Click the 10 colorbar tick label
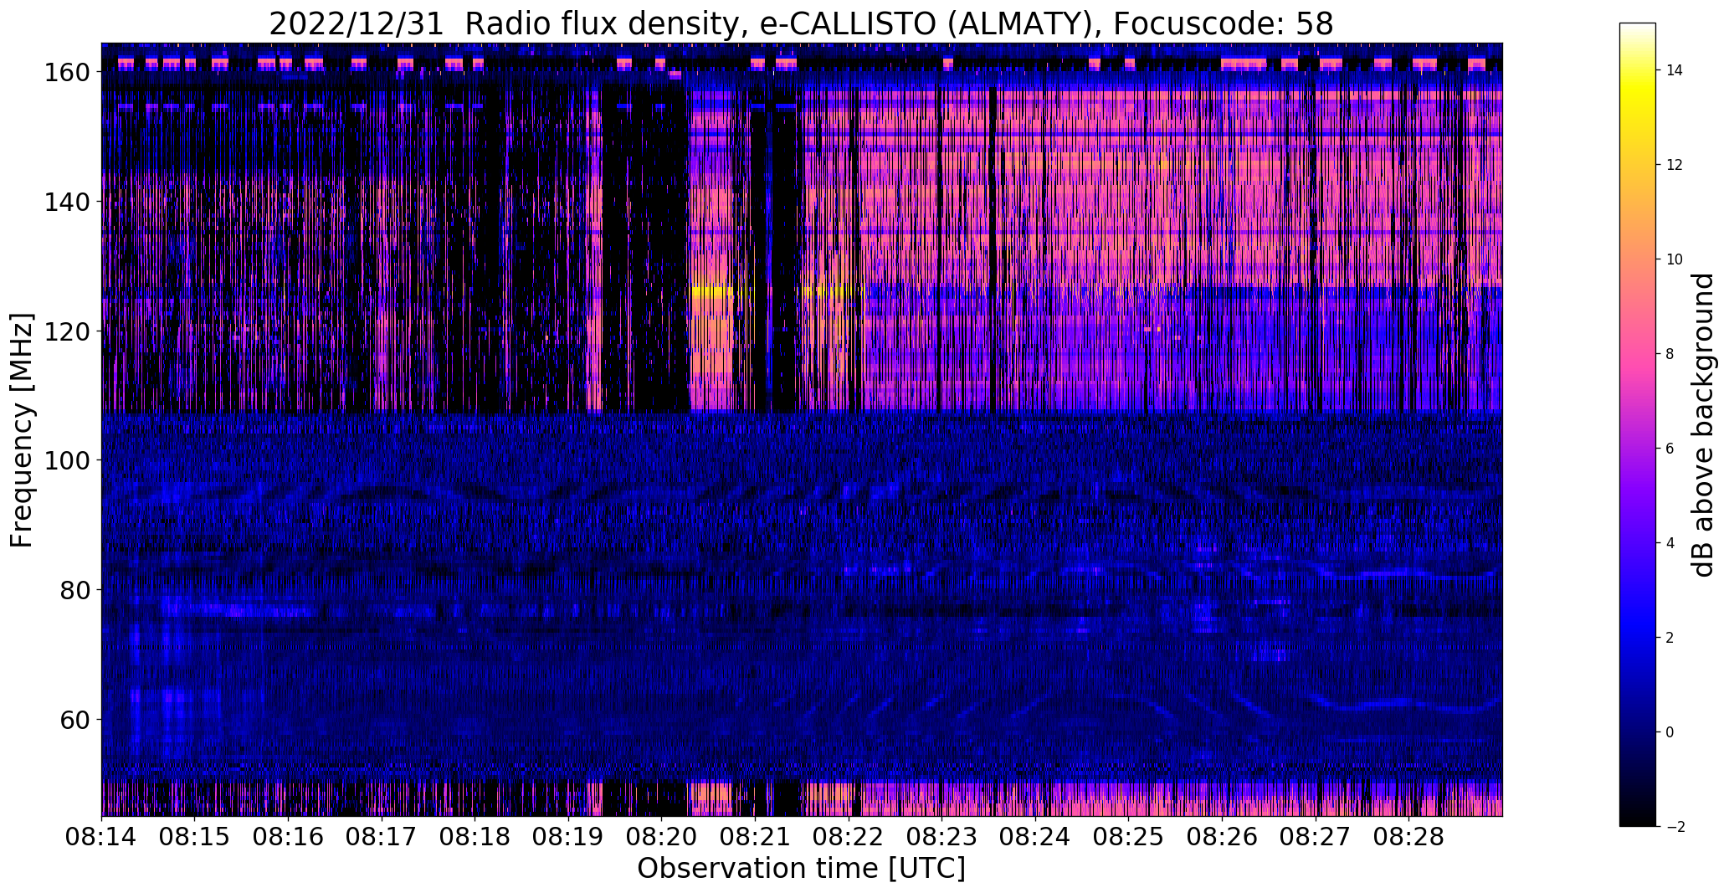Screen dimensions: 1729x893 point(1674,259)
